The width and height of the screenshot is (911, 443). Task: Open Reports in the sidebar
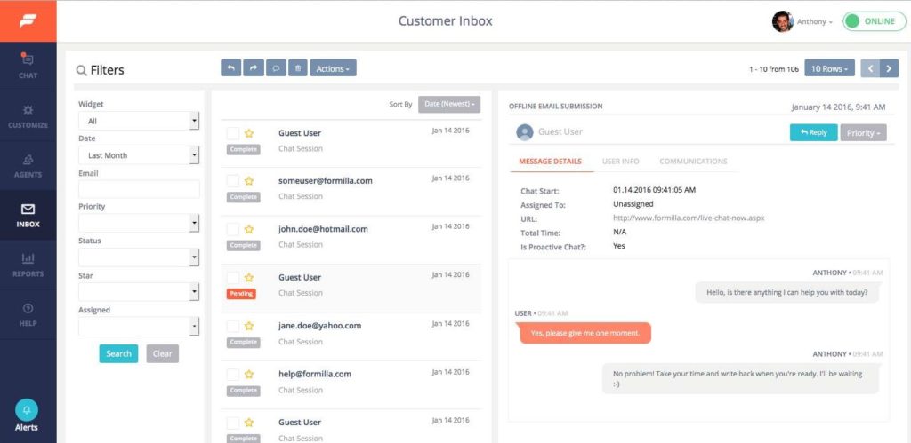tap(28, 265)
